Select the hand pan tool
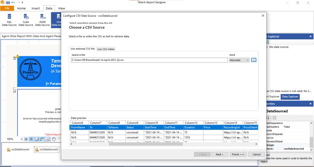The width and height of the screenshot is (314, 167). click(x=54, y=139)
